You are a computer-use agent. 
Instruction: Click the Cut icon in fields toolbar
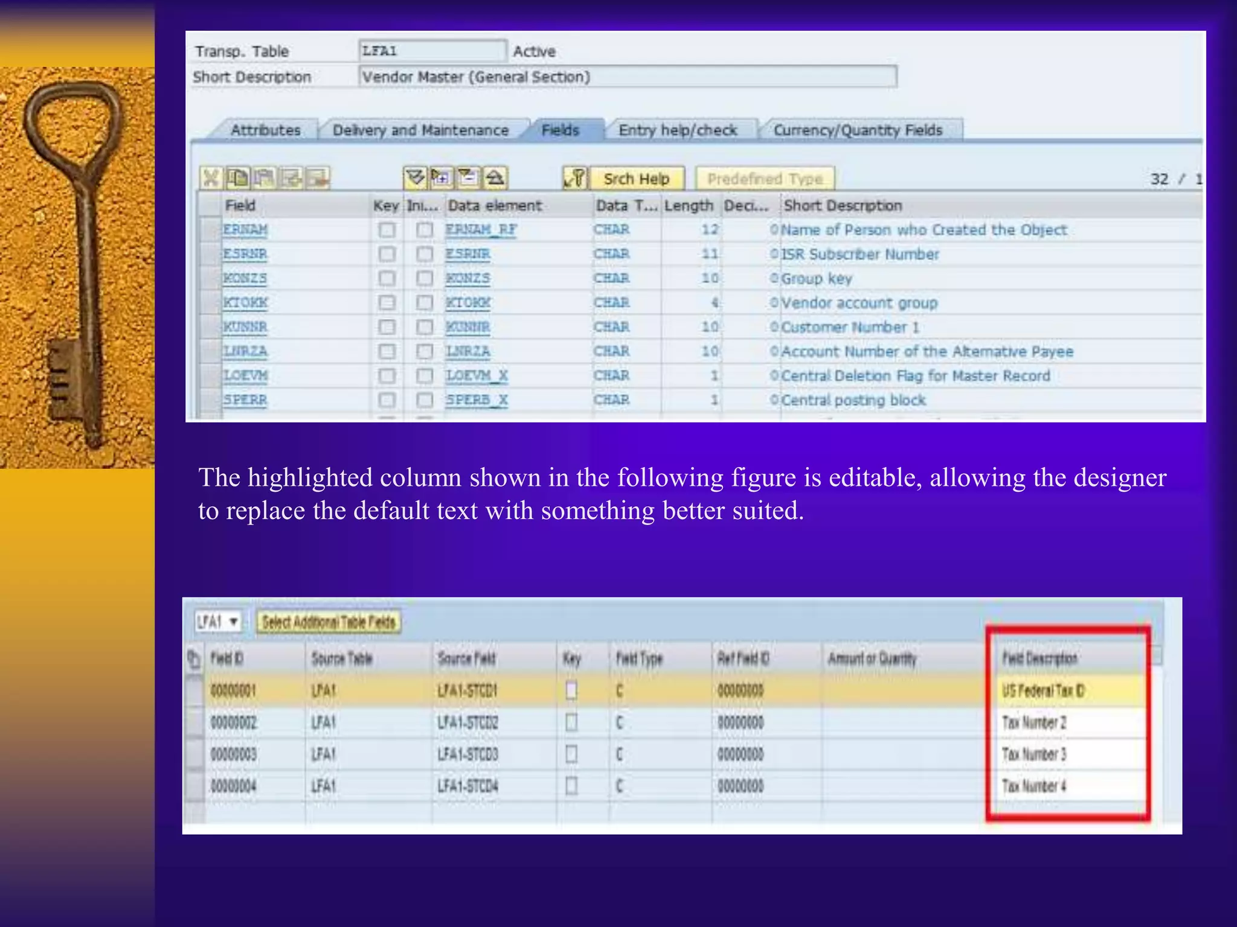[x=211, y=179]
